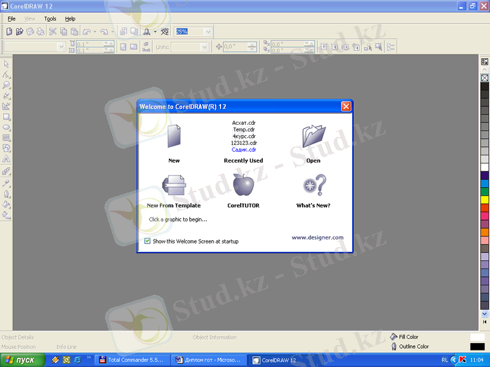Open recent file Асхат.cdr
The height and width of the screenshot is (367, 490).
244,123
